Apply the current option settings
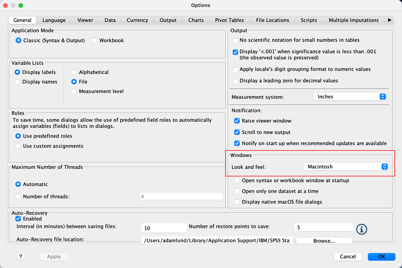Image resolution: width=402 pixels, height=268 pixels. click(53, 257)
